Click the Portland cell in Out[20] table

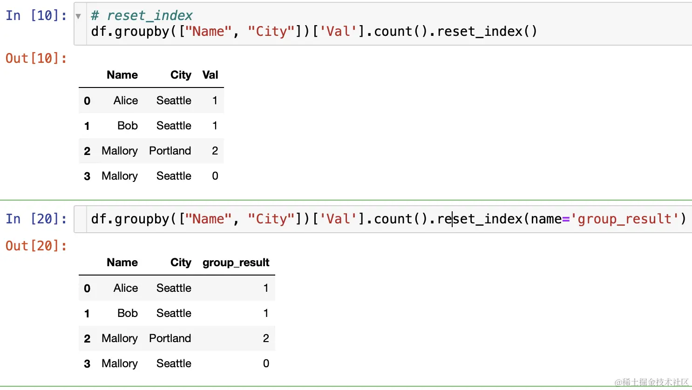pyautogui.click(x=170, y=338)
